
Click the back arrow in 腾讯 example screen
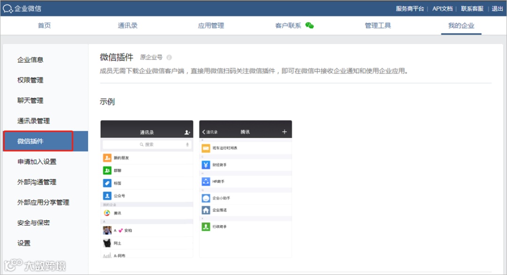204,132
